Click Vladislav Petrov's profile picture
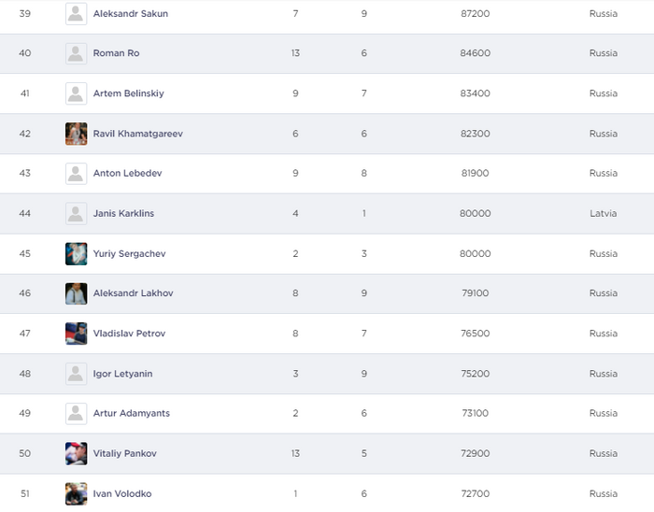654x512 pixels. point(77,334)
